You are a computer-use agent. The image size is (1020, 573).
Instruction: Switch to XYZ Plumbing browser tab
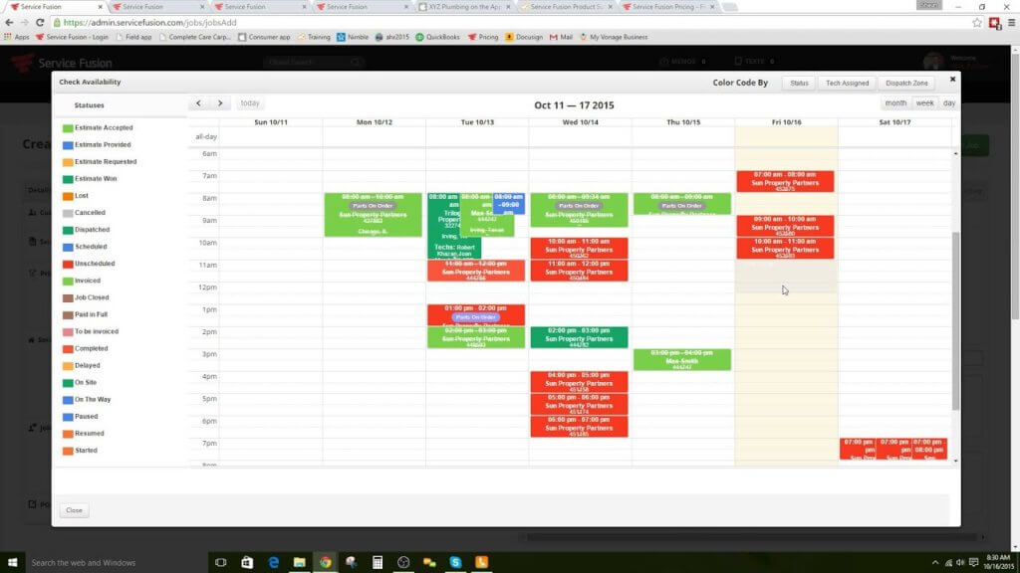coord(462,7)
